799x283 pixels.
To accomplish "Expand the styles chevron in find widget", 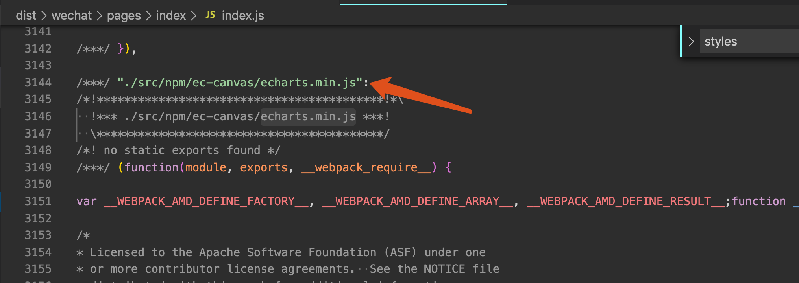I will (x=691, y=41).
